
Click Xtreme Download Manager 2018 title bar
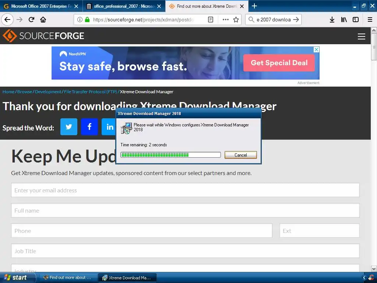(188, 113)
